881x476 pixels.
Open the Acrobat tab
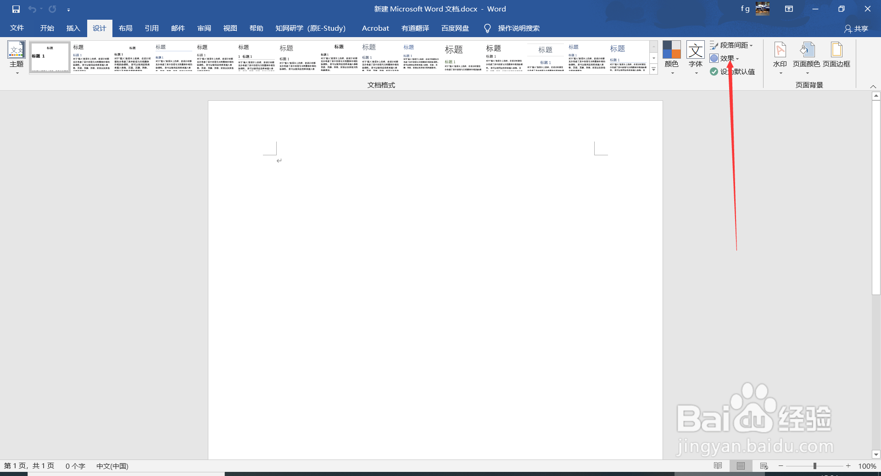pyautogui.click(x=375, y=28)
